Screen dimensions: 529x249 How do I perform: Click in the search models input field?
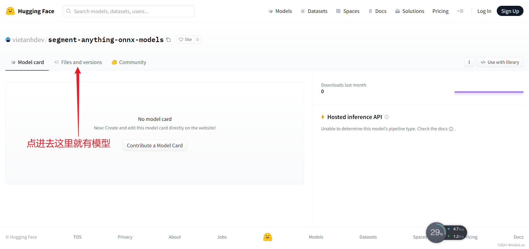click(129, 11)
